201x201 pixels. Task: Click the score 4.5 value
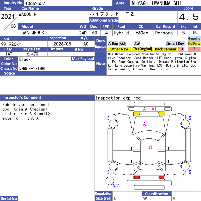click(189, 17)
